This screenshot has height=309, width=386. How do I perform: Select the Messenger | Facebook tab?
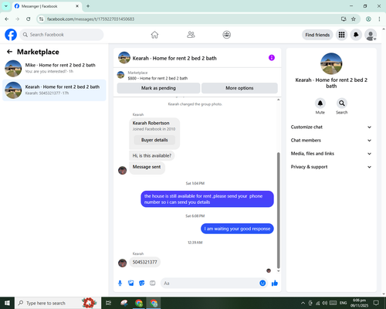pos(46,6)
